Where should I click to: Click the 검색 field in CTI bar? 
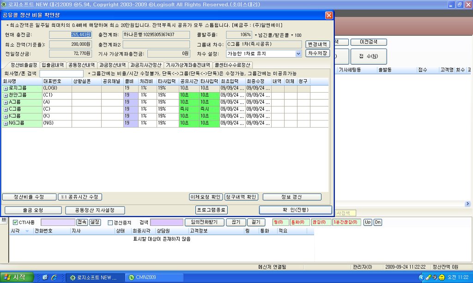click(x=166, y=222)
